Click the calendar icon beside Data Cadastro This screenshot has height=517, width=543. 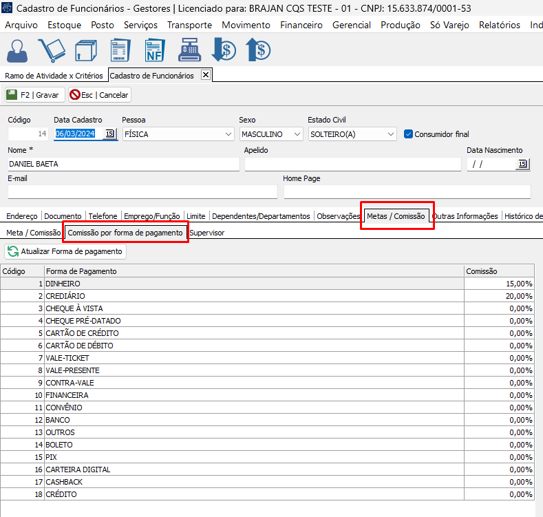(x=109, y=134)
